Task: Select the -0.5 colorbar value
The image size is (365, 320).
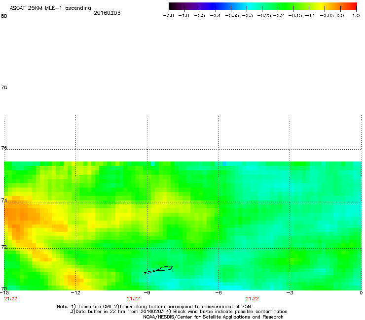Action: click(x=199, y=16)
